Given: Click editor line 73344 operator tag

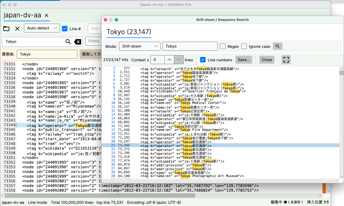Looking at the screenshot, I should pyautogui.click(x=64, y=125).
